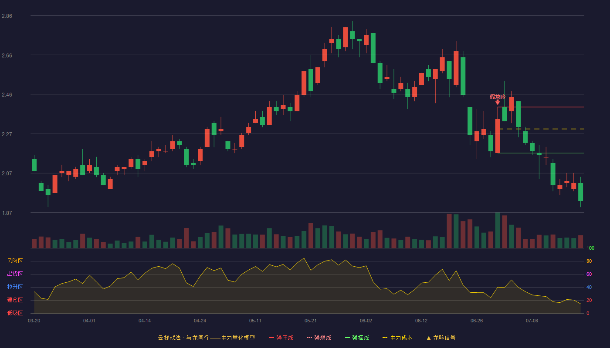
Task: Click the 假龙吟 signal label
Action: coord(498,97)
